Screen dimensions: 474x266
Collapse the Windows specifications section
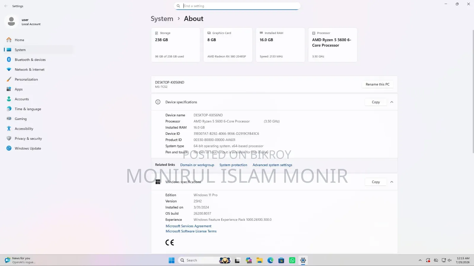[392, 182]
